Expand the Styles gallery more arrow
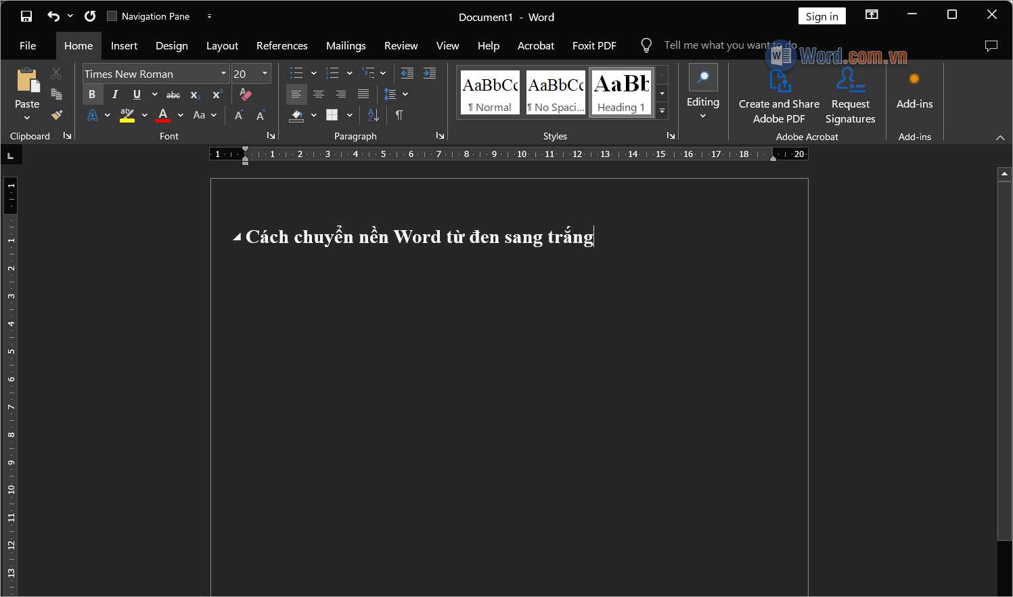 (662, 111)
